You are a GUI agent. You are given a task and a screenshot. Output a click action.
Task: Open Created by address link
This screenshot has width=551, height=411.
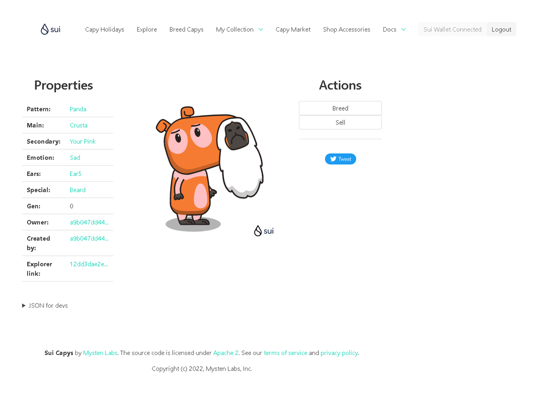point(89,238)
